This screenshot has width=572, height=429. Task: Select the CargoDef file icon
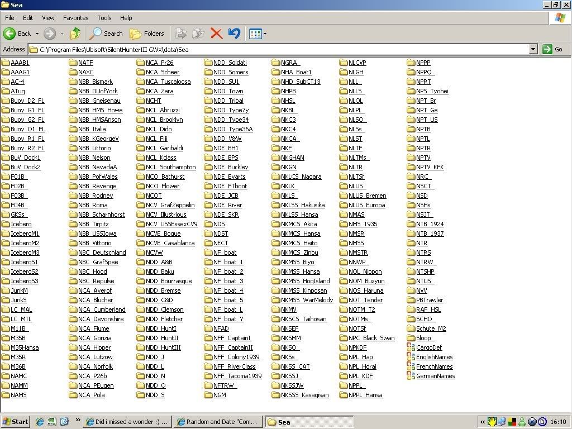pyautogui.click(x=411, y=347)
